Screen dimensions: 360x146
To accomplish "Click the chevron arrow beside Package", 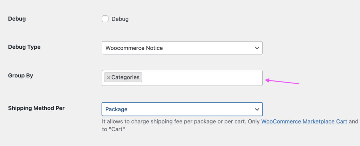I will tap(257, 109).
